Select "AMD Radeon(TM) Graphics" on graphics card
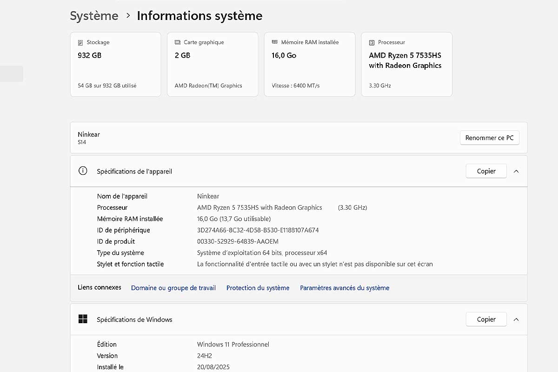Image resolution: width=558 pixels, height=372 pixels. pos(208,86)
